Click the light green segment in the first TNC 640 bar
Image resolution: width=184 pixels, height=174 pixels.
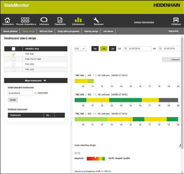click(91, 81)
